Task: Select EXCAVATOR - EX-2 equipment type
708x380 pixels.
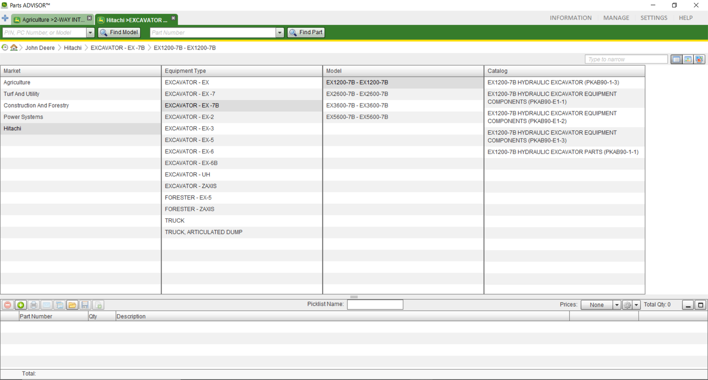Action: point(242,117)
